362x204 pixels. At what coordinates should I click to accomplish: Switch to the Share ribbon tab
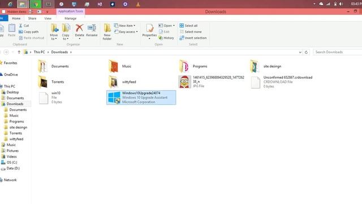click(x=32, y=18)
